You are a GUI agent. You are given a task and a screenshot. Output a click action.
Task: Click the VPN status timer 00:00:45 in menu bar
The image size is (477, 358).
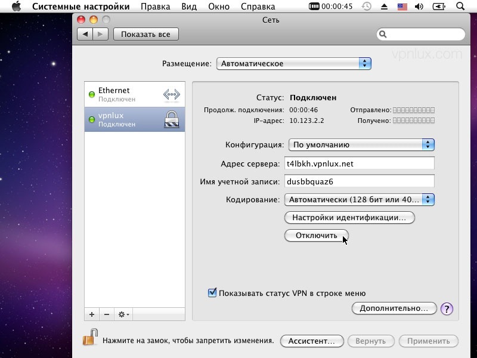(330, 7)
